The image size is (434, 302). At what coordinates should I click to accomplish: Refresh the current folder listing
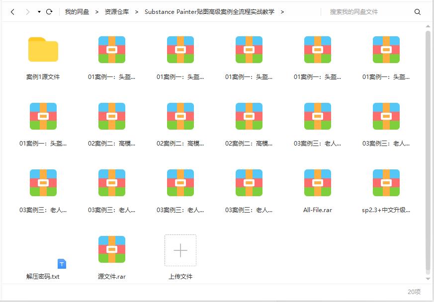click(49, 12)
